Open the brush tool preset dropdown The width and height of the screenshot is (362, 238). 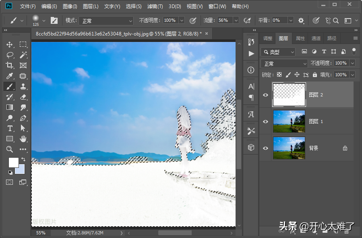pyautogui.click(x=22, y=21)
